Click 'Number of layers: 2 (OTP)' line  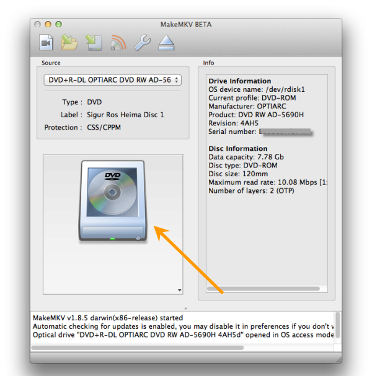point(251,191)
